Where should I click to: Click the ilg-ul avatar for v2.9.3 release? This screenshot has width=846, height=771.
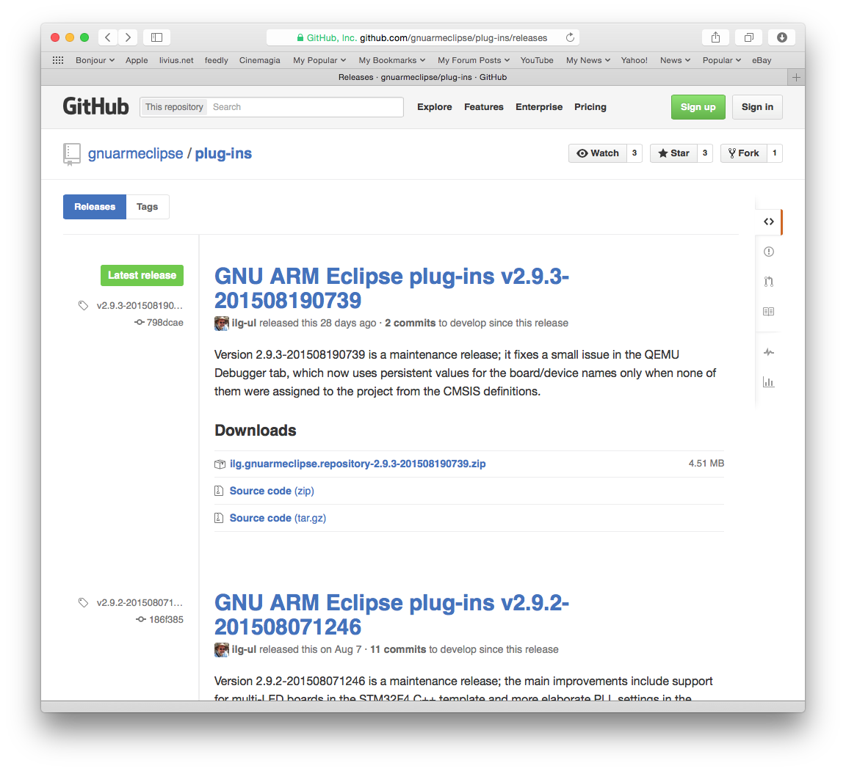point(221,324)
